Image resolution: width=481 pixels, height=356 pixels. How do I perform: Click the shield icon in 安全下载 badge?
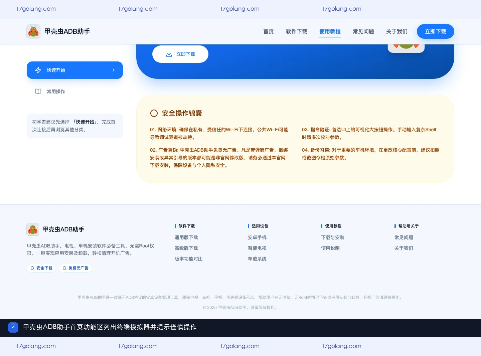point(32,268)
